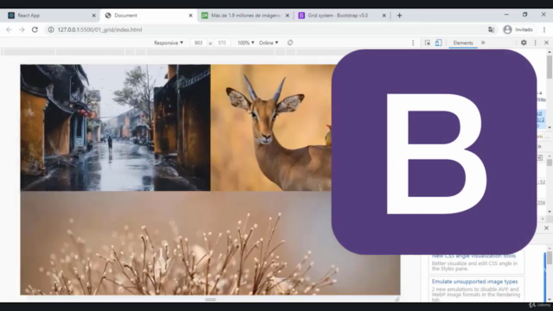
Task: Open DevTools settings gear
Action: point(524,42)
